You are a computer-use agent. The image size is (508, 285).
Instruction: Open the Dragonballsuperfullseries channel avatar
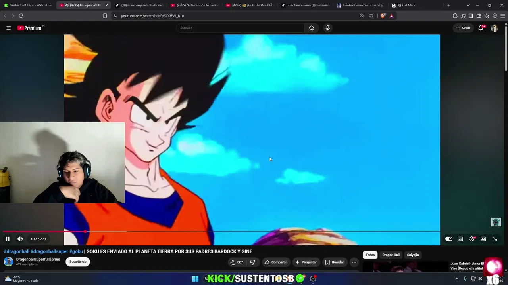tap(8, 262)
